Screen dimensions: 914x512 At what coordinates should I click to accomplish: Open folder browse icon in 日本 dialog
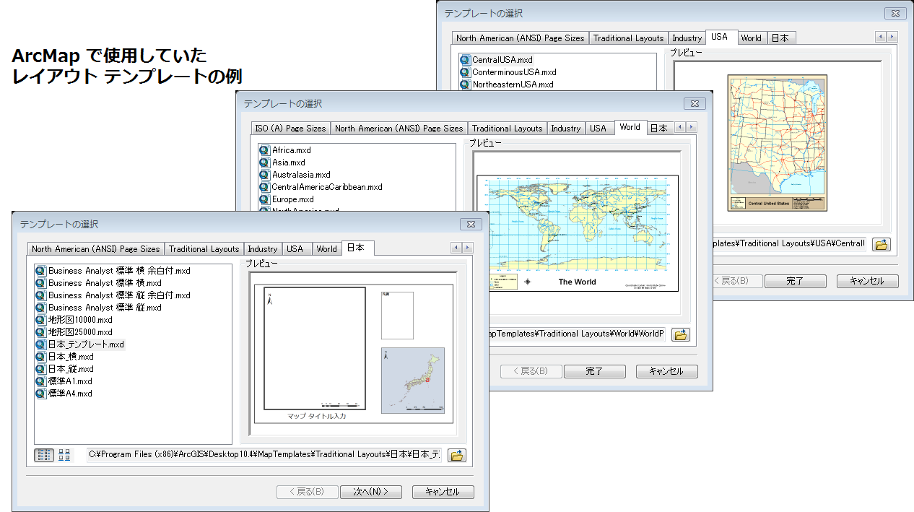coord(457,455)
